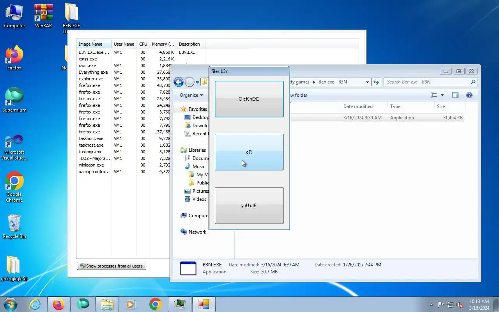Sort processes by Image Name column

[x=94, y=44]
